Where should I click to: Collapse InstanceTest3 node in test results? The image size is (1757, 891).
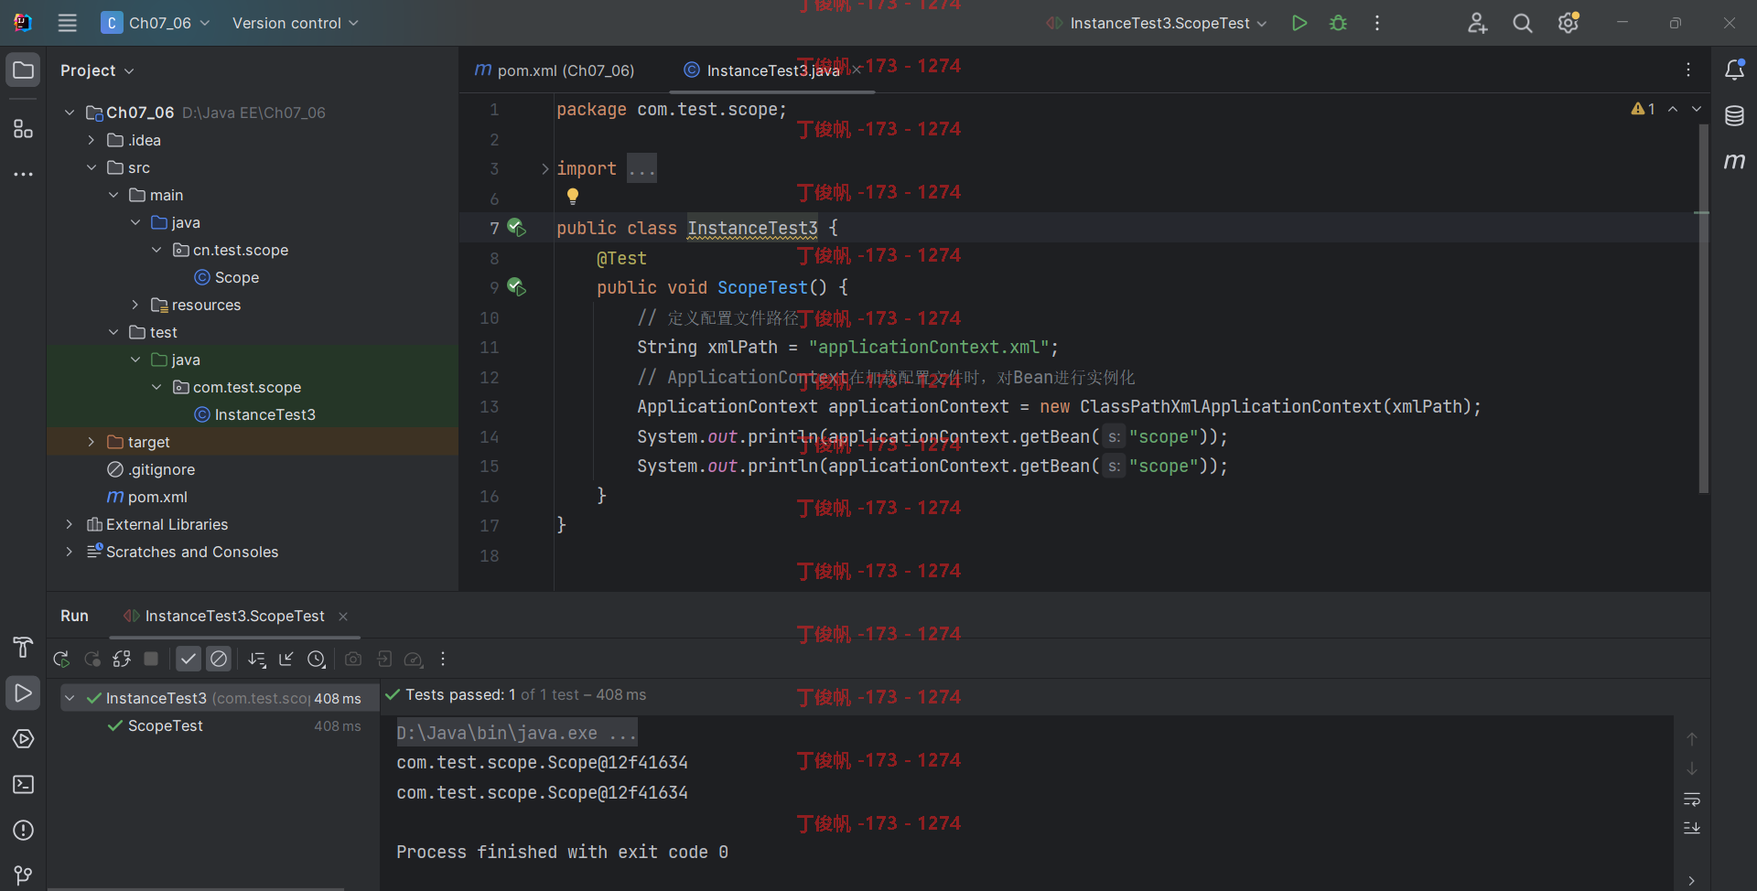[70, 698]
